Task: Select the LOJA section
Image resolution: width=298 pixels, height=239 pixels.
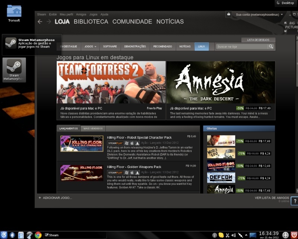Action: point(62,22)
